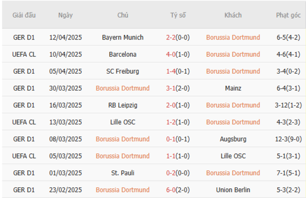The image size is (306, 198).
Task: Click the Giải đấu column header
Action: [x=24, y=15]
